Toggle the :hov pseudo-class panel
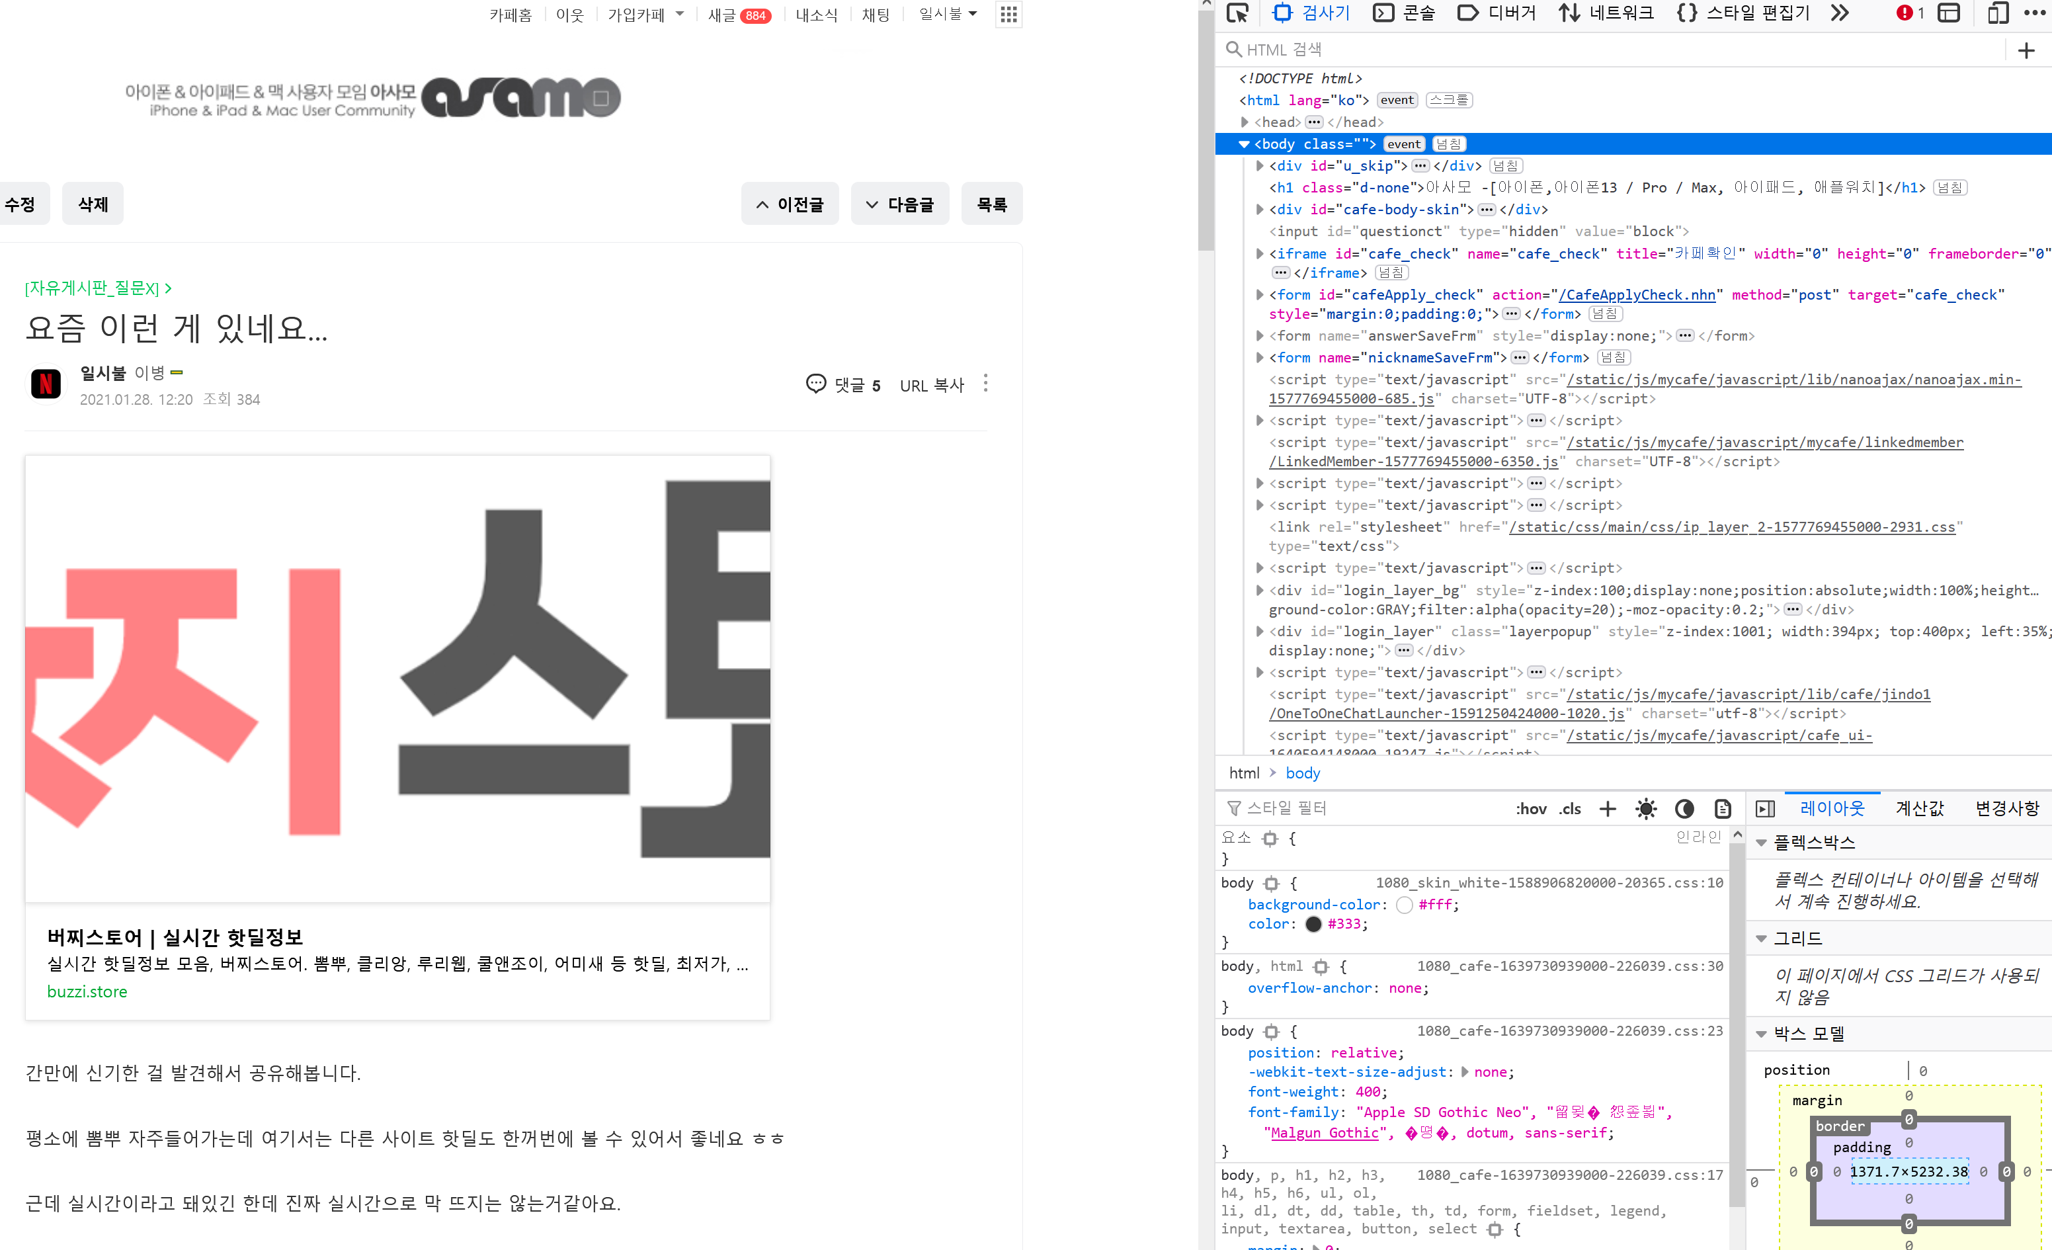 click(x=1531, y=809)
